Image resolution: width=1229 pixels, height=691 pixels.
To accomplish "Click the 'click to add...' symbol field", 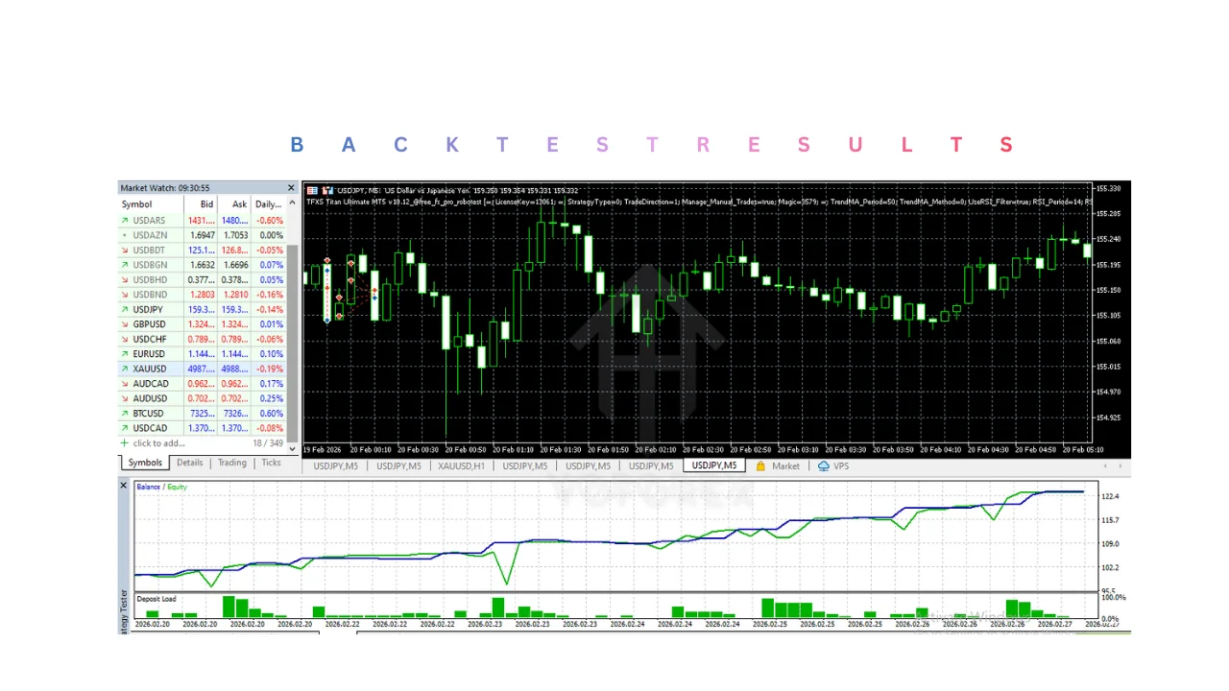I will 159,443.
